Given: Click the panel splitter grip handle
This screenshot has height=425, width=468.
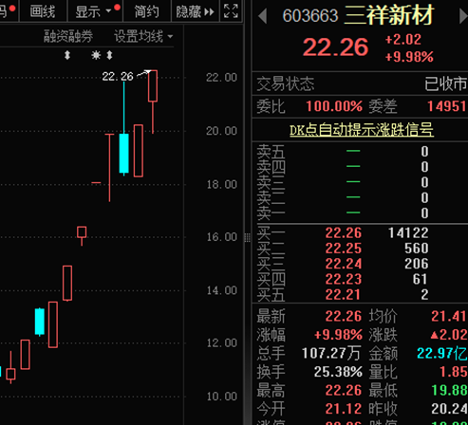Looking at the screenshot, I should click(248, 237).
